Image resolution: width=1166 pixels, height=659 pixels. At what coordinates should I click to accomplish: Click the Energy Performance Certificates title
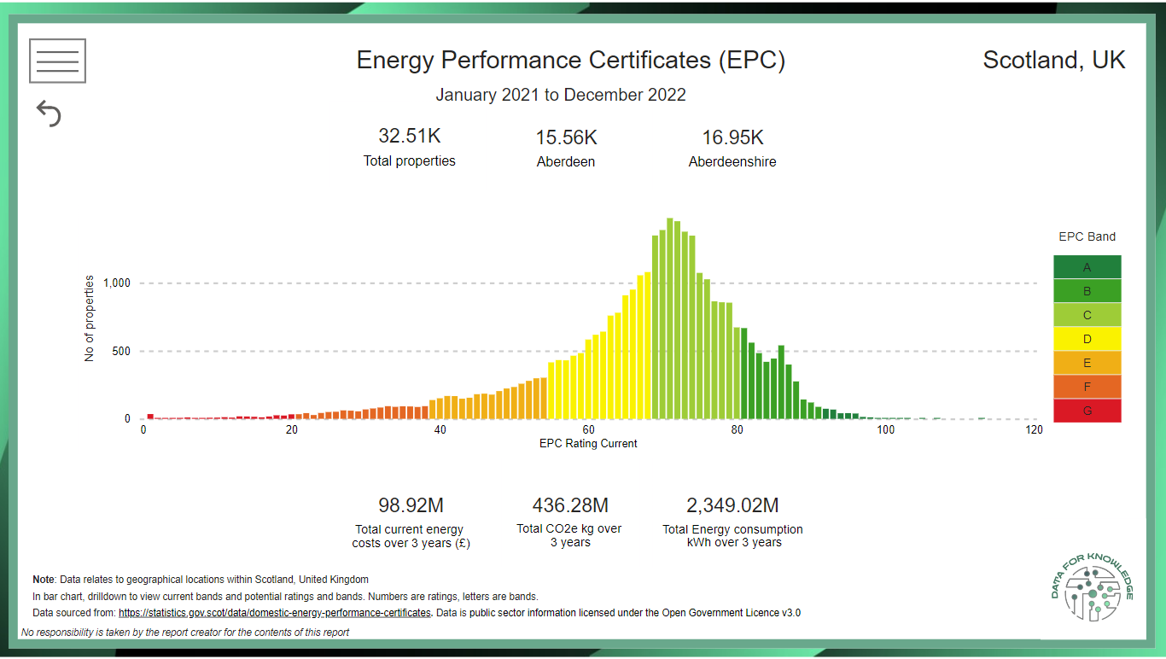pyautogui.click(x=570, y=61)
